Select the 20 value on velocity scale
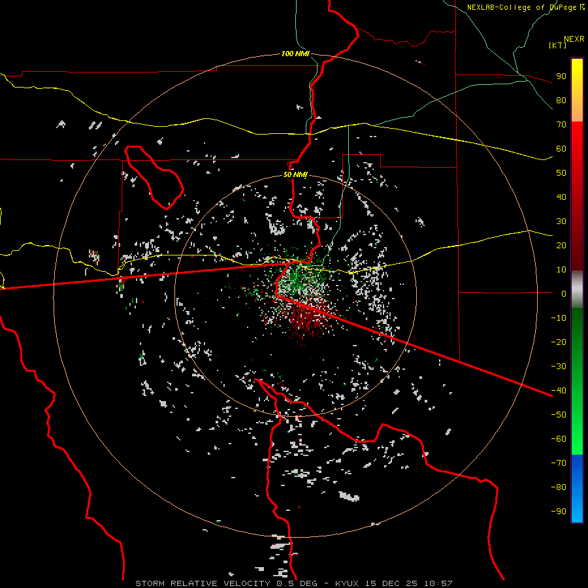This screenshot has width=588, height=588. (x=561, y=245)
